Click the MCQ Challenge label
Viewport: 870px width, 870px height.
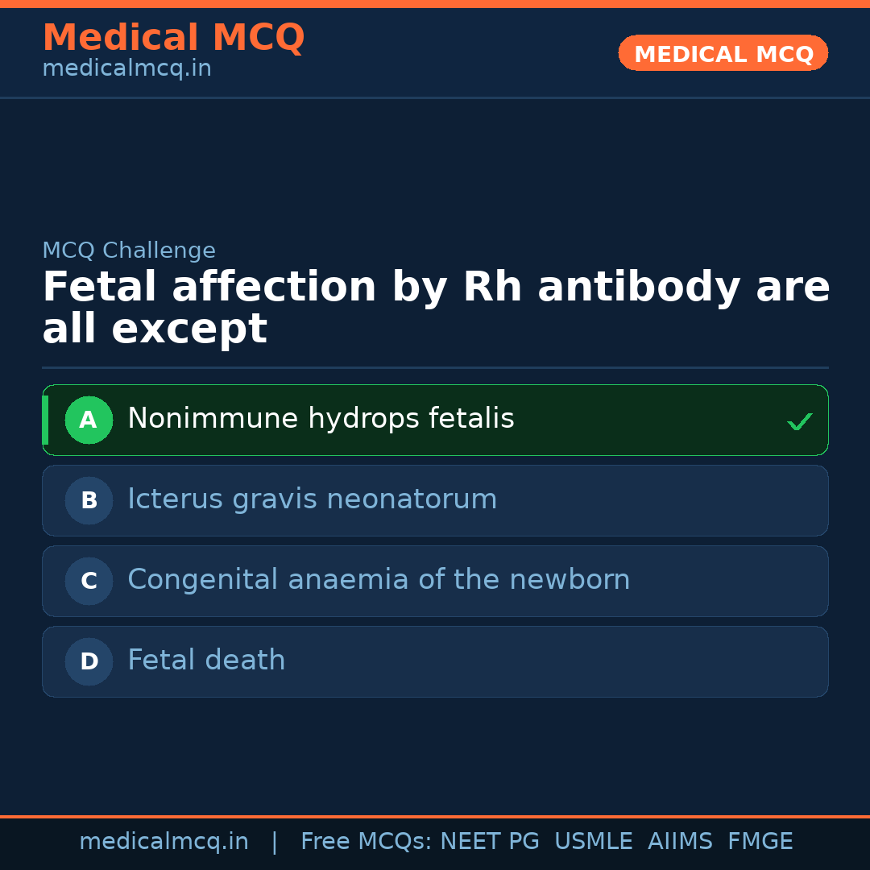click(129, 251)
